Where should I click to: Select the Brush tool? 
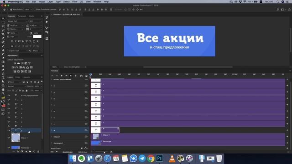pos(3,46)
